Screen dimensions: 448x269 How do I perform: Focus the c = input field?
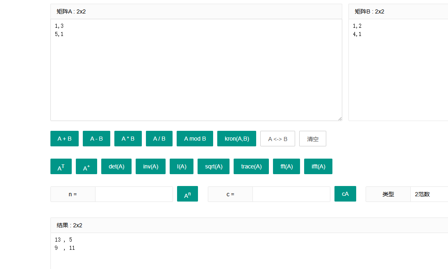click(x=291, y=194)
